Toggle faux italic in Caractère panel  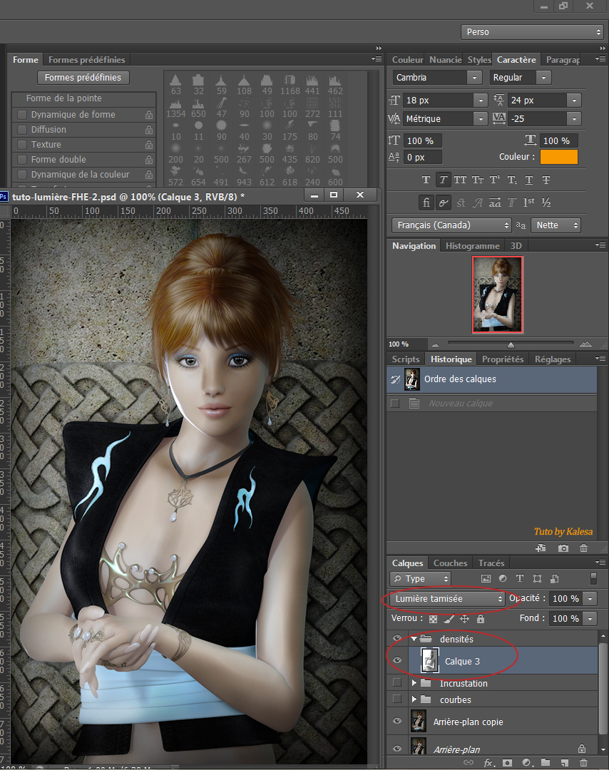click(444, 180)
